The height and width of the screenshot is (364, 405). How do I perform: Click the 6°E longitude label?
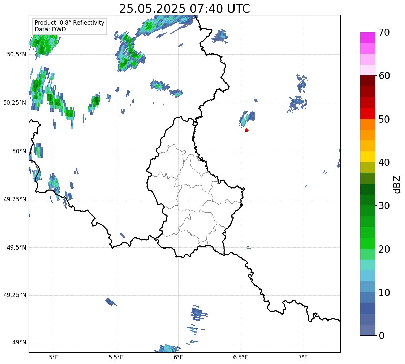178,357
